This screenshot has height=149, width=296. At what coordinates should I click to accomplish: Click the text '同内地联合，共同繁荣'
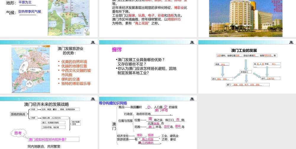tap(44, 146)
